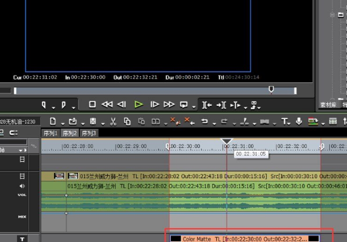Expand dropdown next to title T tool
Screen dimensions: 347x242
coord(289,124)
